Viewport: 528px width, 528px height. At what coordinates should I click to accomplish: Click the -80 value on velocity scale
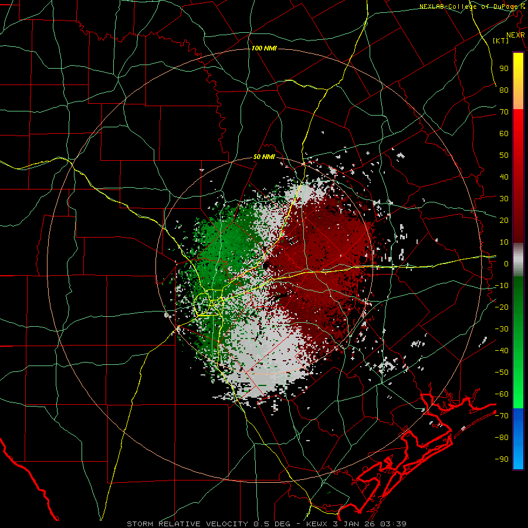coord(502,438)
